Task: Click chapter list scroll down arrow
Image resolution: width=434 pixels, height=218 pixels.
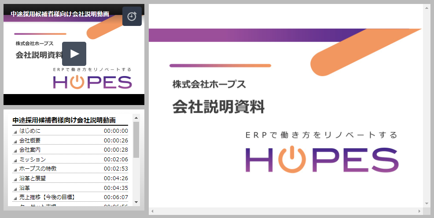Action: click(136, 202)
